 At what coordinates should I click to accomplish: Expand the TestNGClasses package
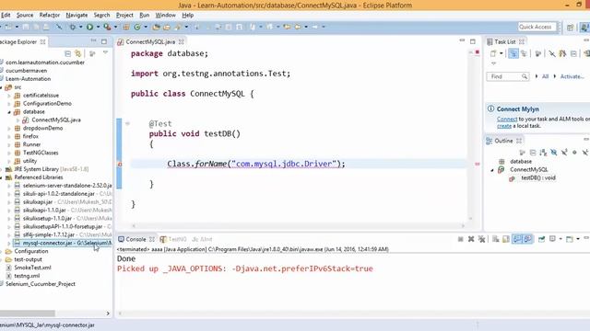[9, 154]
